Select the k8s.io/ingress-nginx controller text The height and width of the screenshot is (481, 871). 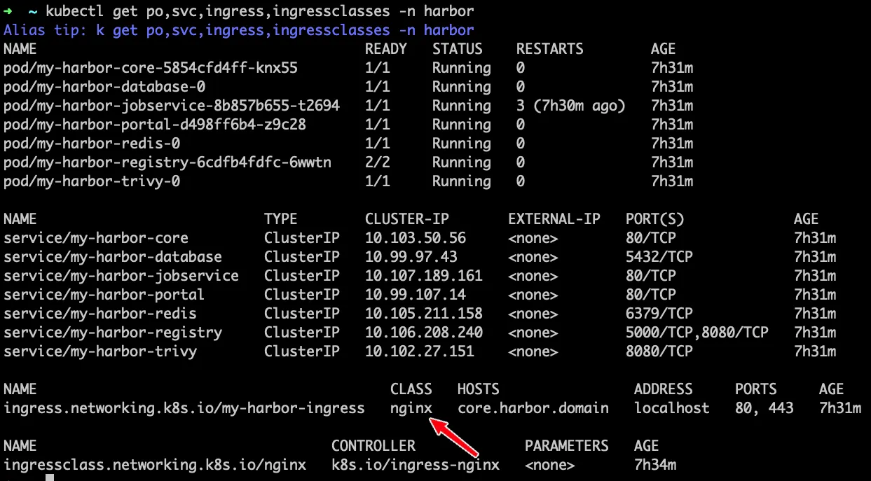click(415, 465)
